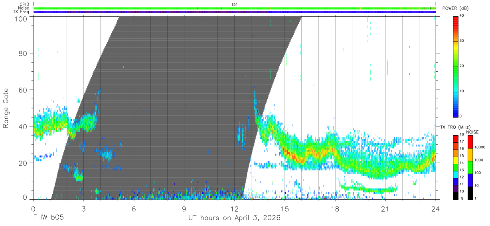Click the 17 label on TX frequency scale
The image size is (490, 226).
461,141
